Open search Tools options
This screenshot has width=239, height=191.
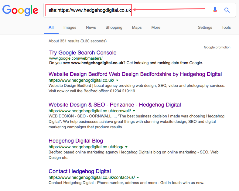click(x=226, y=28)
